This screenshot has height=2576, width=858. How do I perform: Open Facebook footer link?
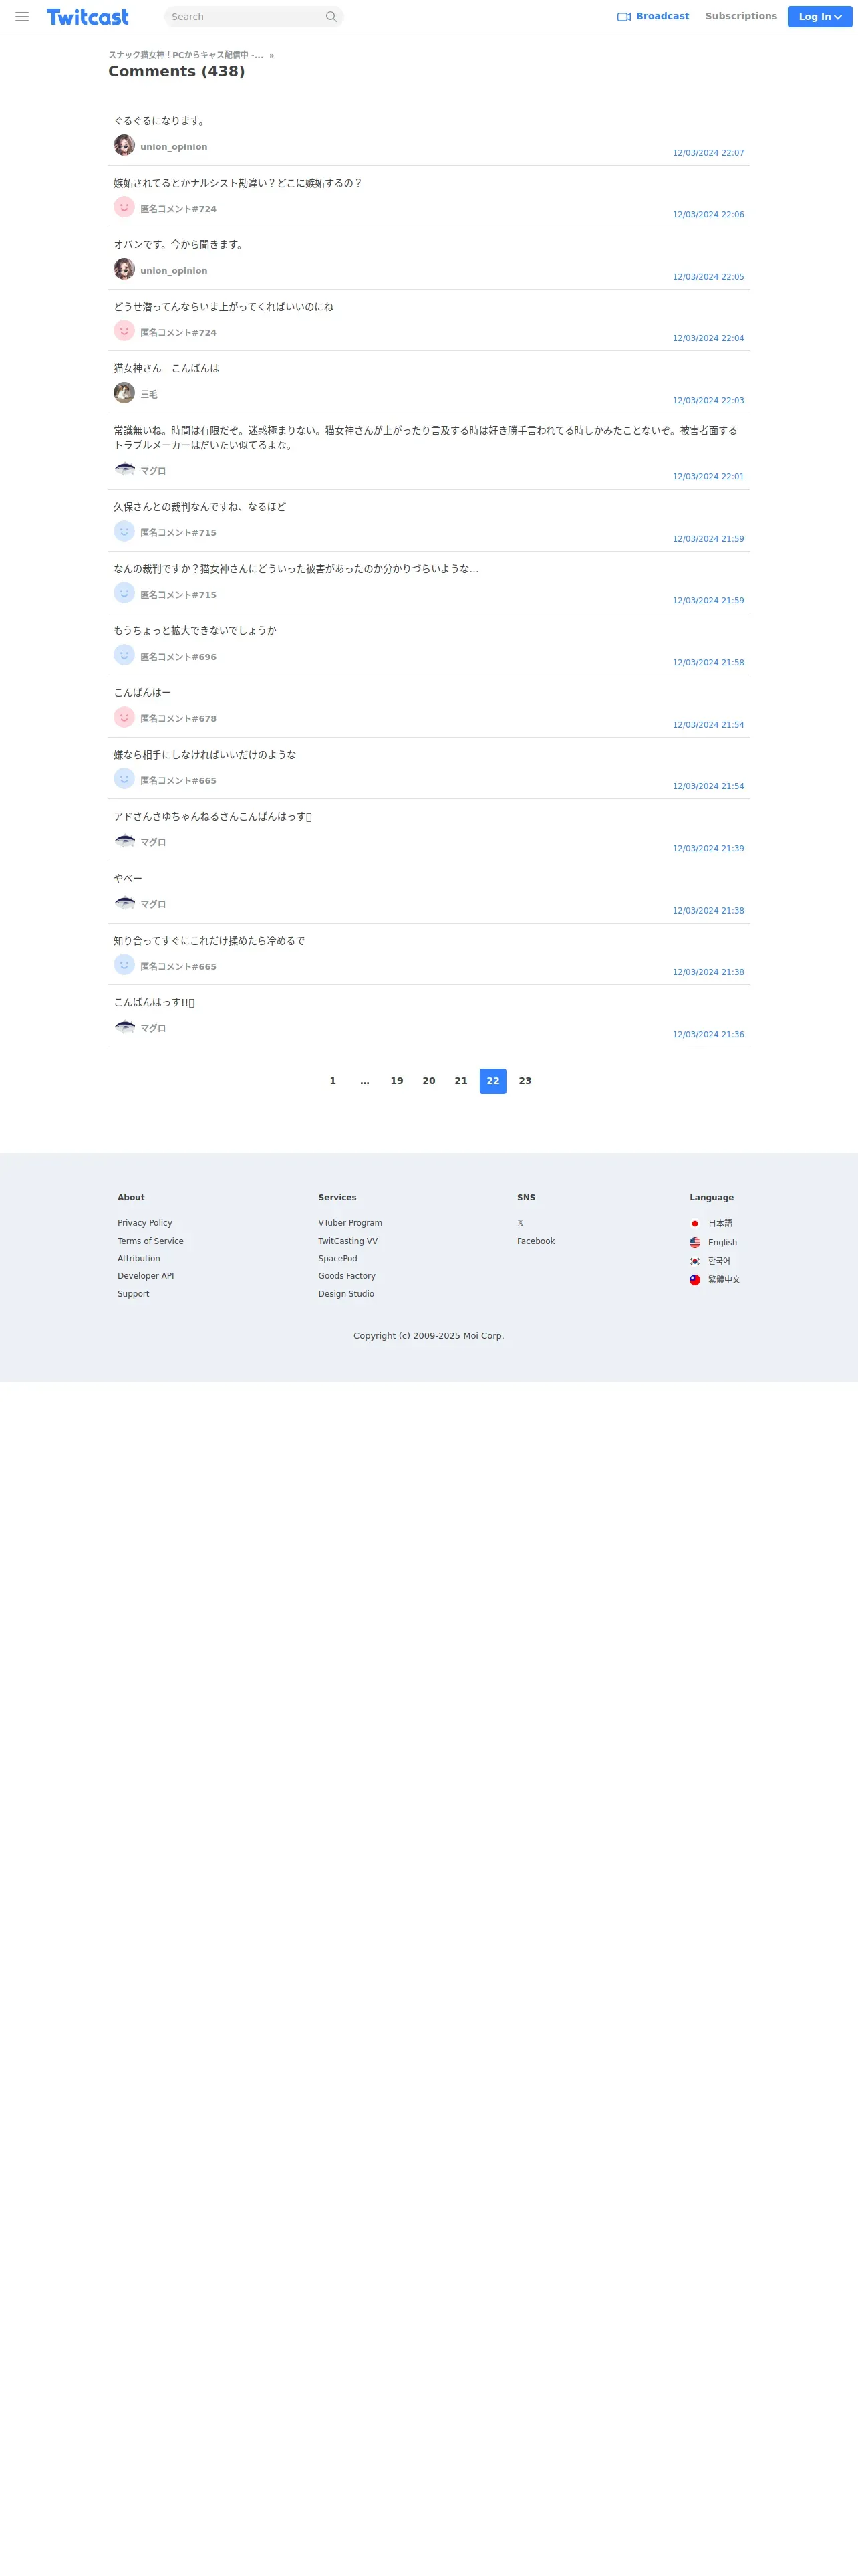[x=535, y=1241]
